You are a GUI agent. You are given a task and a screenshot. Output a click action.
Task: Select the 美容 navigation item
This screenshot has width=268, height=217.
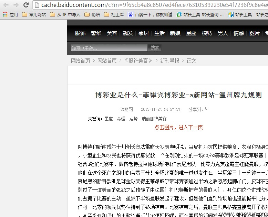tap(112, 33)
